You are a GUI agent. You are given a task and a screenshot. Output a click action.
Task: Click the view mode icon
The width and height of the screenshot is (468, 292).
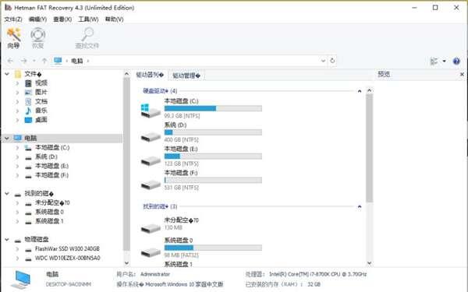tap(434, 61)
